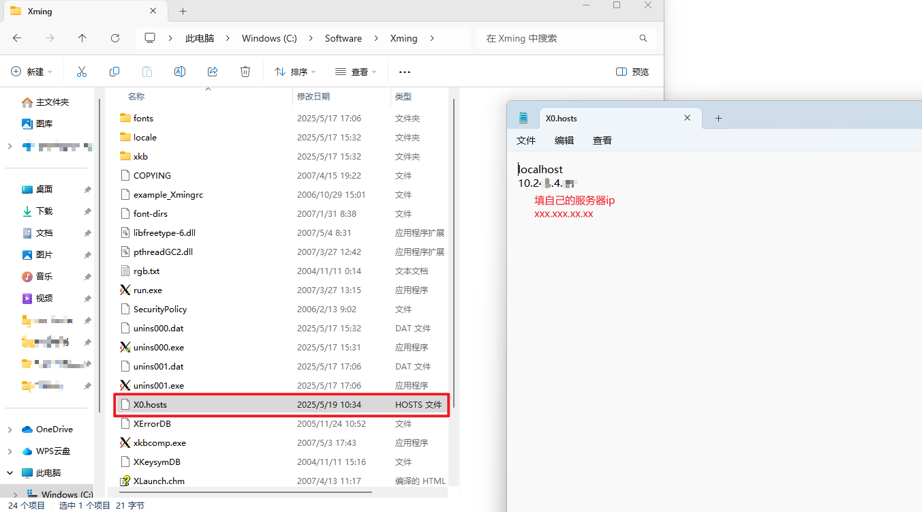Click the Delete trash icon in Explorer
The height and width of the screenshot is (512, 922).
pos(245,72)
